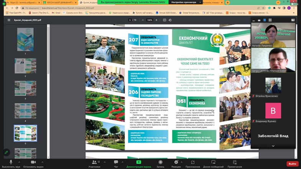Click the thumbnail sidebar scrollbar
The width and height of the screenshot is (301, 169).
coord(48,50)
